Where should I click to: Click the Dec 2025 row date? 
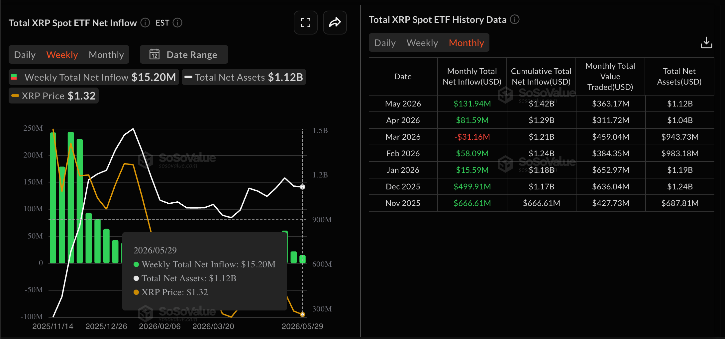coord(403,186)
